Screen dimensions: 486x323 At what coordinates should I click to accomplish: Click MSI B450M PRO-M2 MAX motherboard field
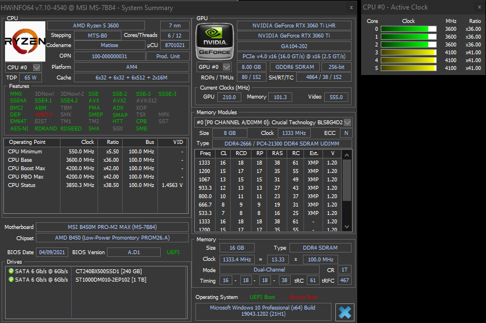pos(112,227)
